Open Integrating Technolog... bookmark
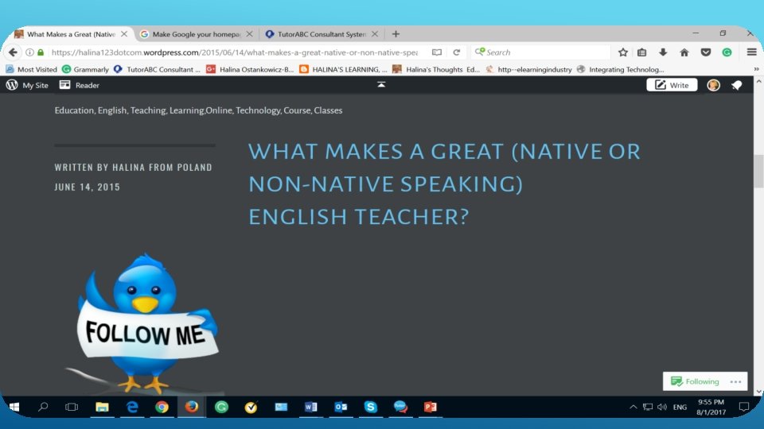Screen dimensions: 764x429 (x=620, y=70)
